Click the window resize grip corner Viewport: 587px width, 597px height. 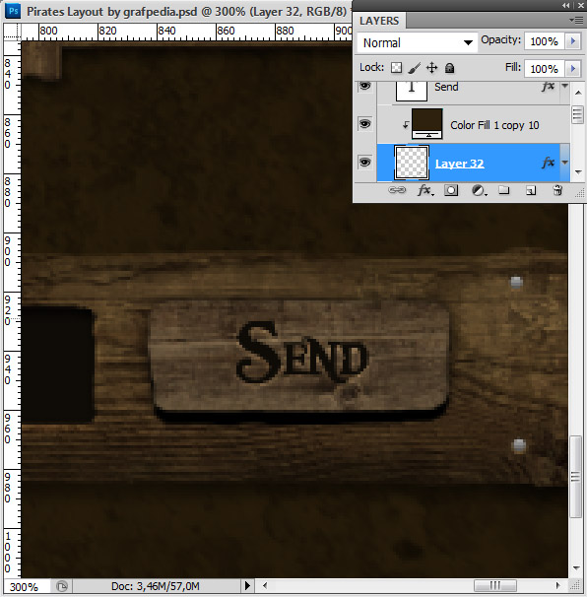tap(576, 585)
